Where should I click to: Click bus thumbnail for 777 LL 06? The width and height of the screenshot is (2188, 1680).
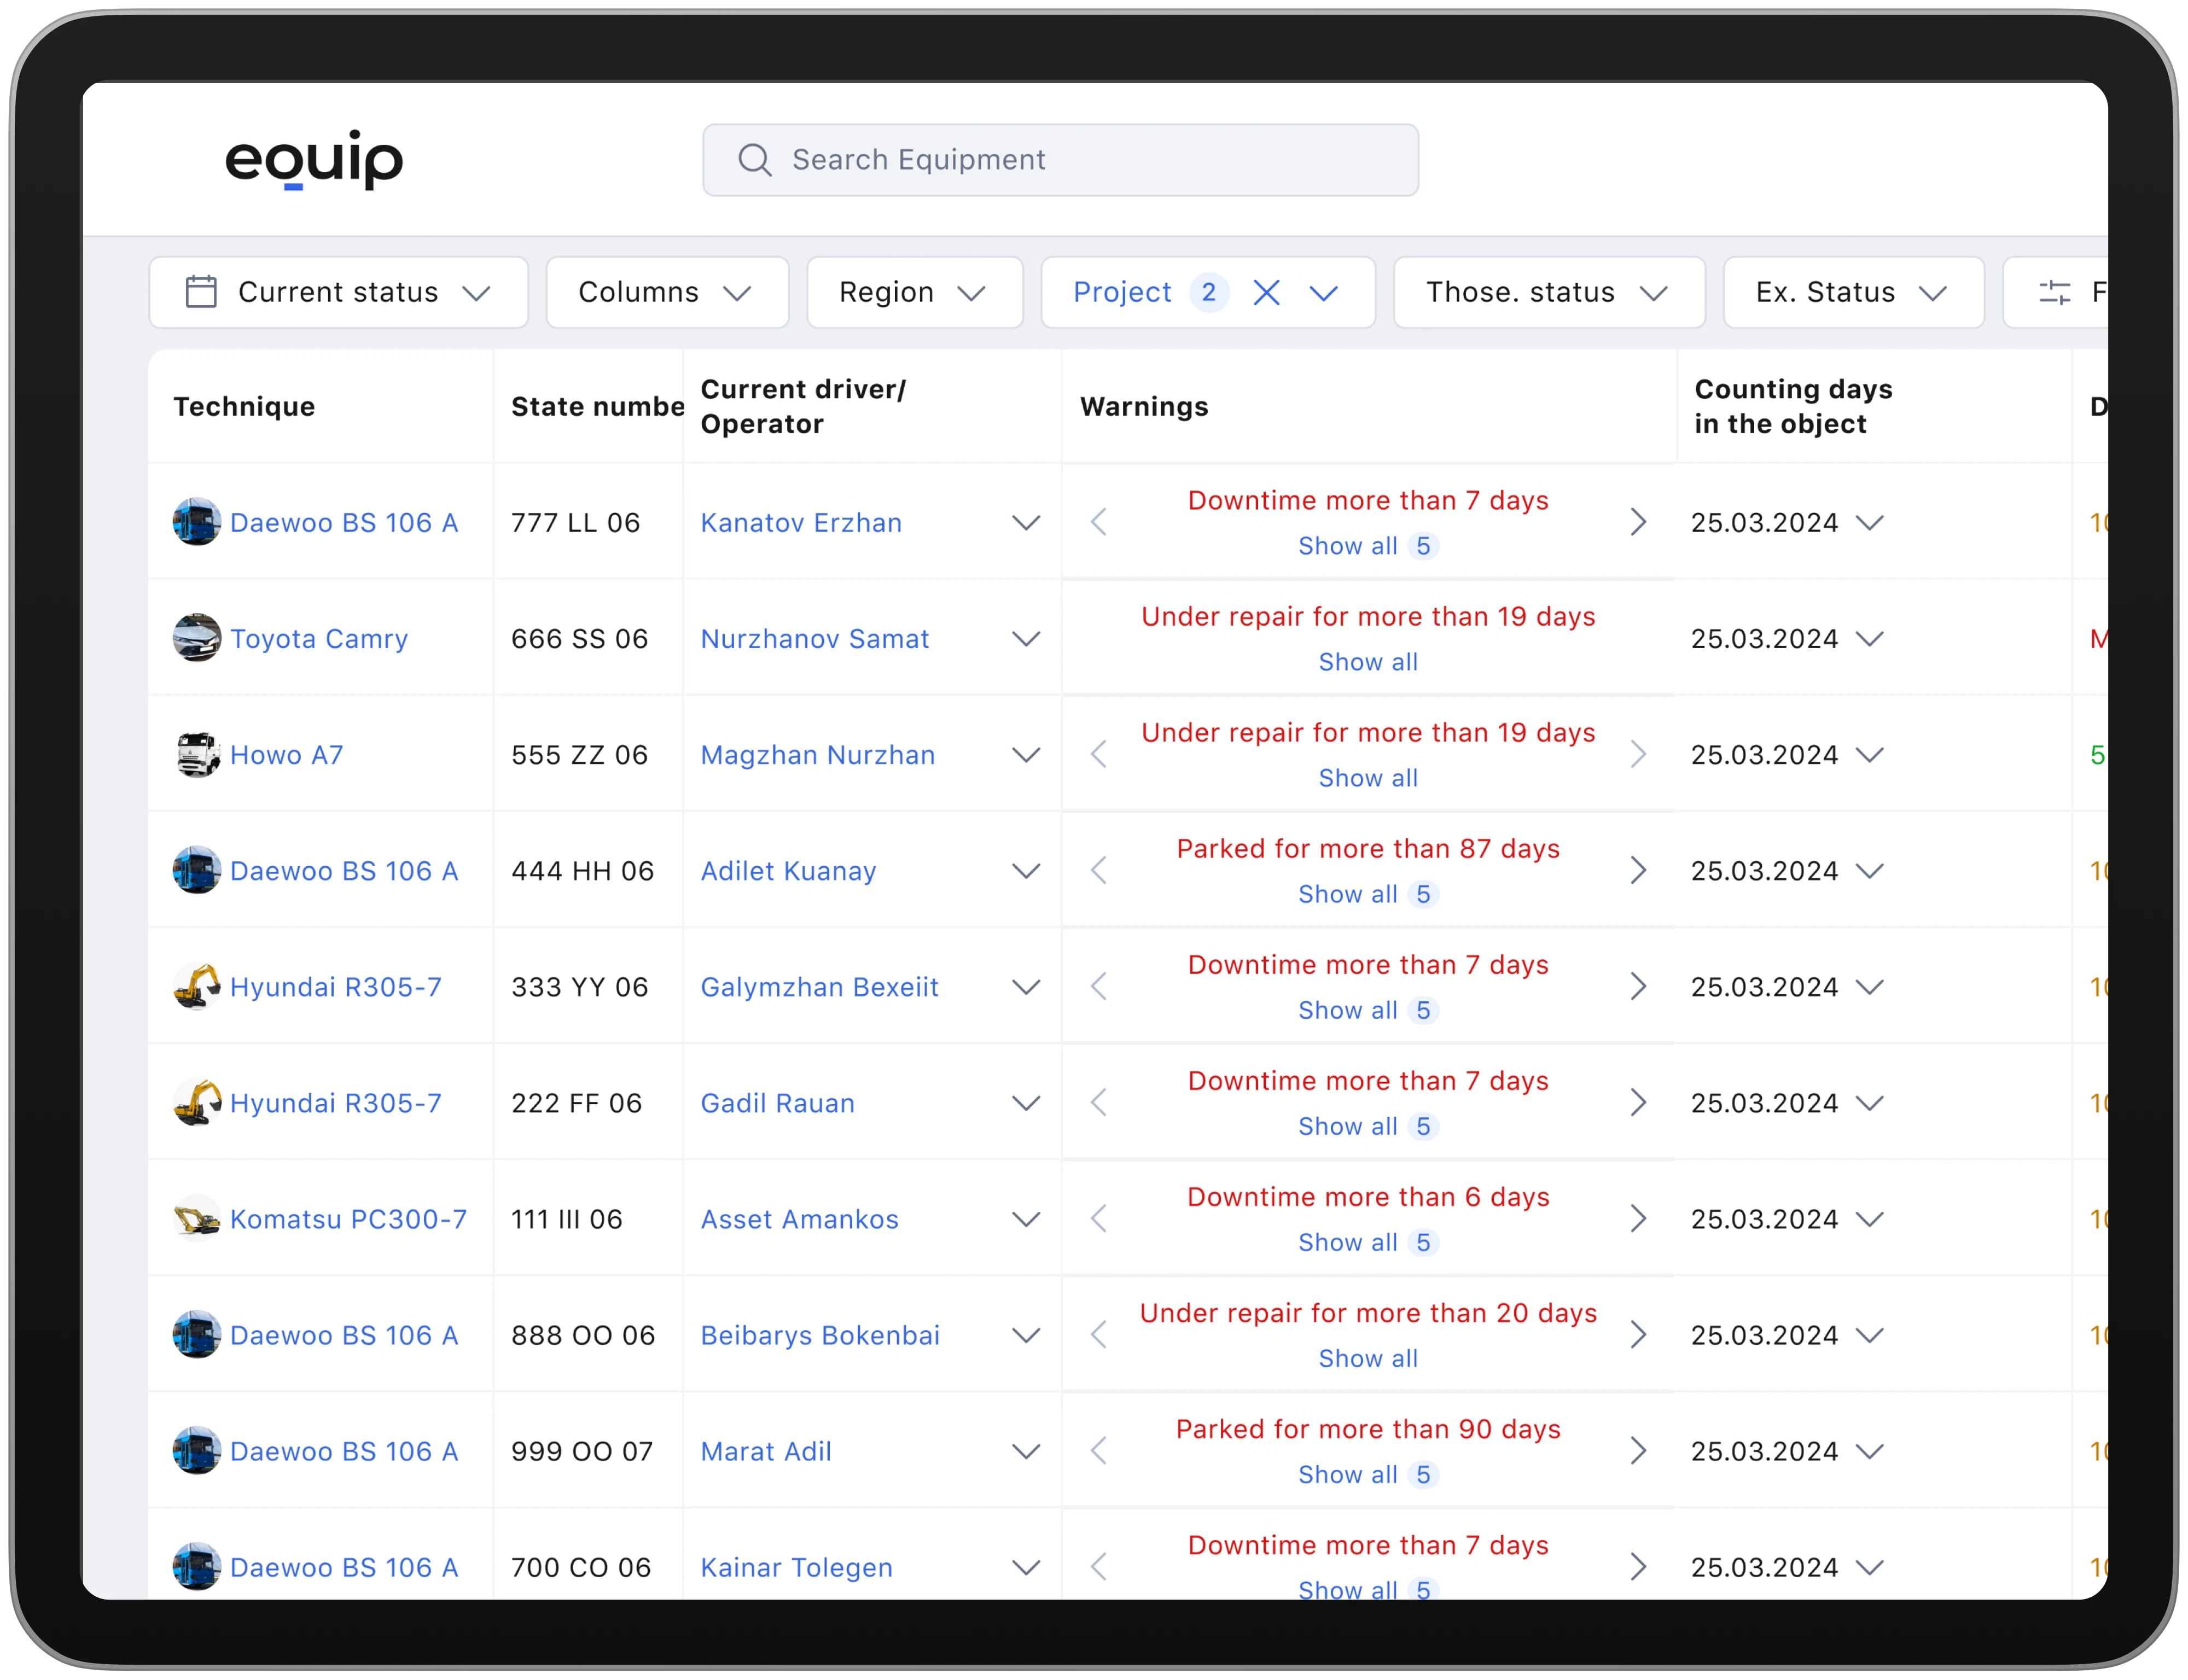[x=196, y=522]
